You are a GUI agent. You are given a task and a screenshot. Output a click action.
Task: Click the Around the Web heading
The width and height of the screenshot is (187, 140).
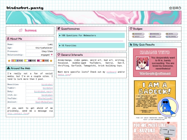point(20,68)
